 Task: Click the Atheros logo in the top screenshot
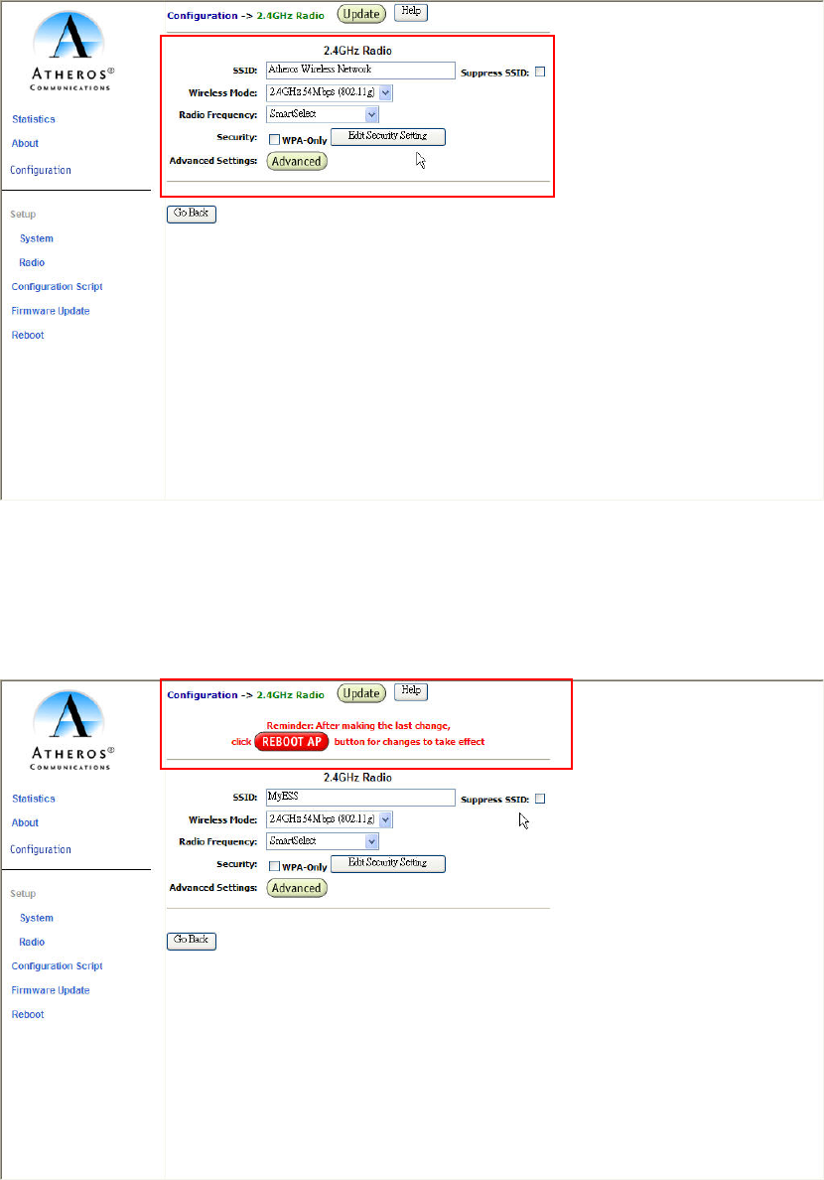coord(70,52)
